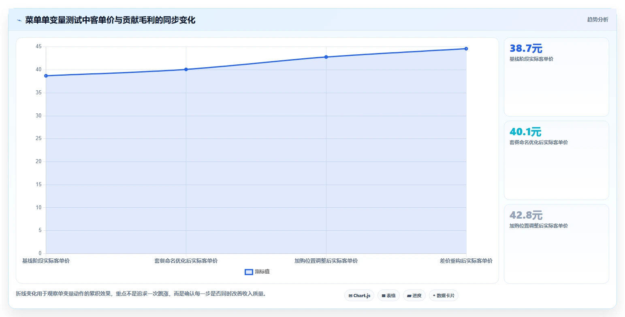Click the y-axis value 20
The image size is (625, 317).
[x=38, y=162]
